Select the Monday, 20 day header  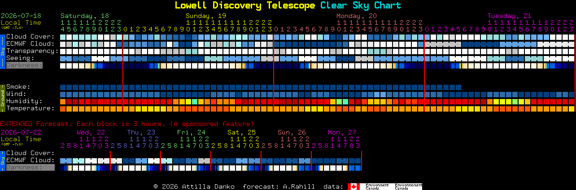point(357,16)
